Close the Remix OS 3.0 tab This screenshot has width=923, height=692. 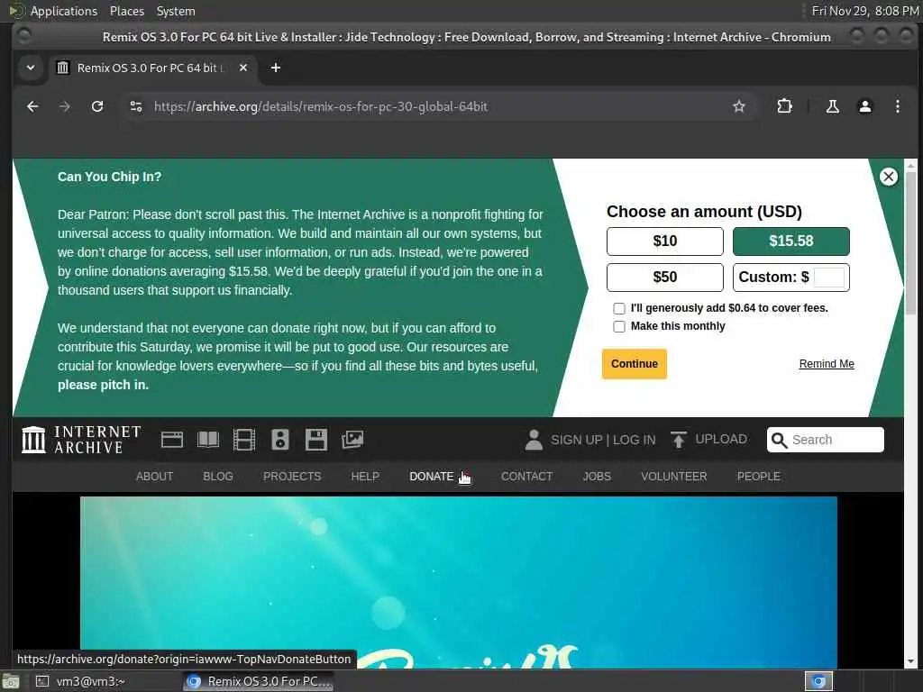[243, 68]
